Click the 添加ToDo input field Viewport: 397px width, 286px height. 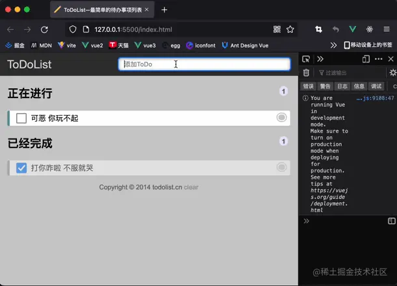(204, 64)
